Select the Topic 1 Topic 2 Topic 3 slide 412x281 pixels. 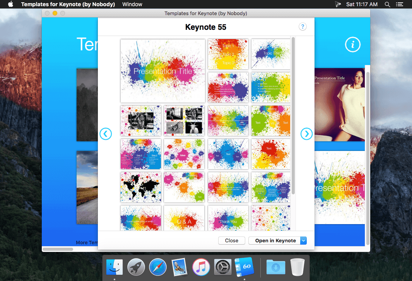228,54
